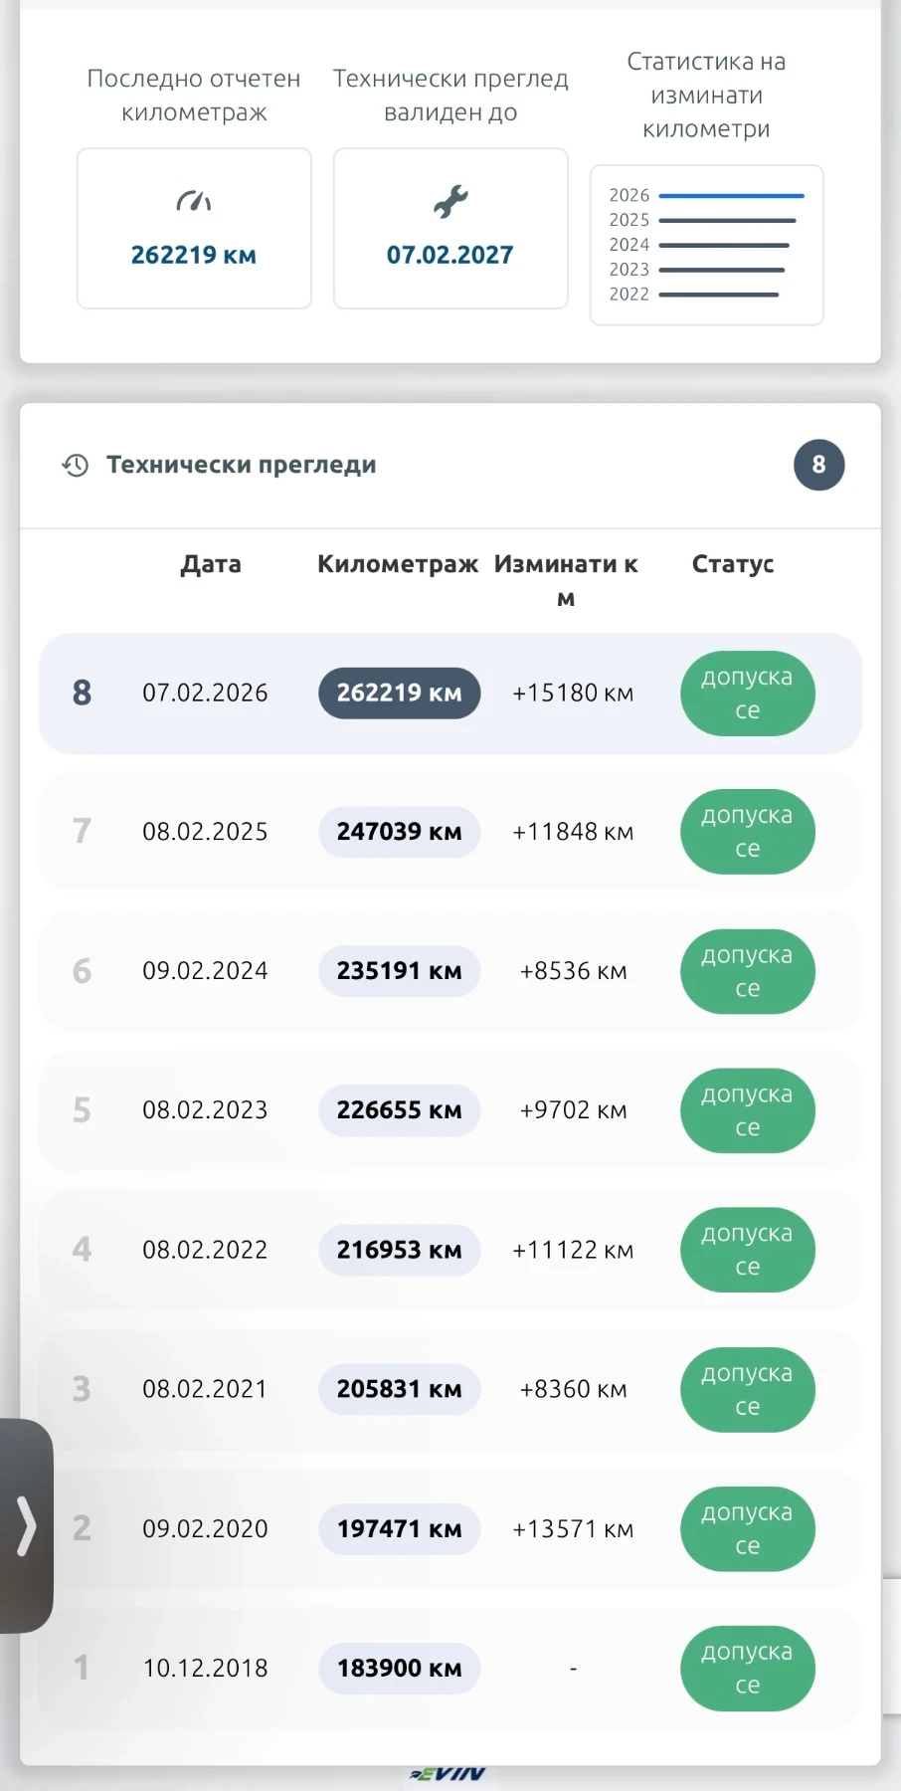This screenshot has height=1791, width=901.
Task: Click the speedometer icon above 262219 км
Action: (x=194, y=201)
